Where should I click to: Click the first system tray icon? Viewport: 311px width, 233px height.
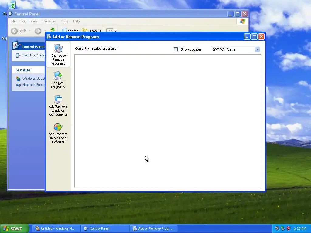click(x=277, y=228)
